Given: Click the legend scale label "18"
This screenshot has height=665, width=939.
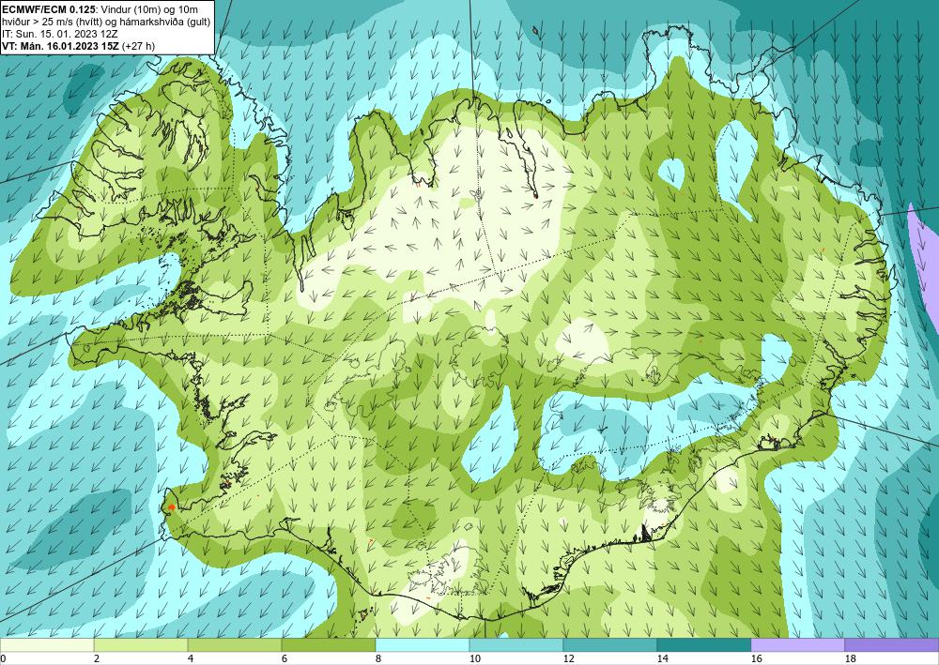Looking at the screenshot, I should coord(851,659).
